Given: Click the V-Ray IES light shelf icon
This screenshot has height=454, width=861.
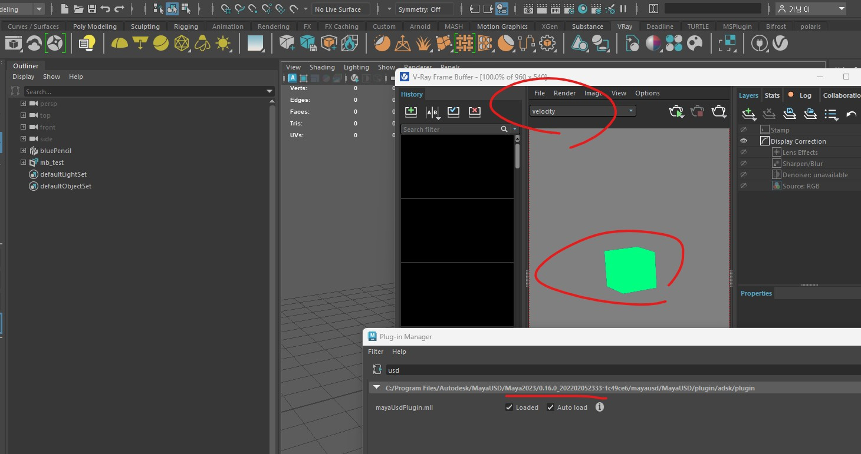Looking at the screenshot, I should pos(202,43).
